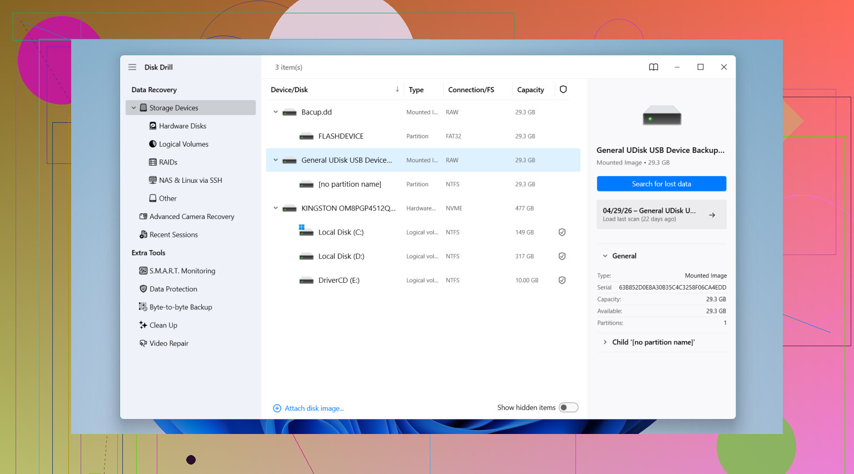The image size is (854, 474).
Task: Click the Local Disk (C:) Windows drive icon
Action: click(x=306, y=231)
